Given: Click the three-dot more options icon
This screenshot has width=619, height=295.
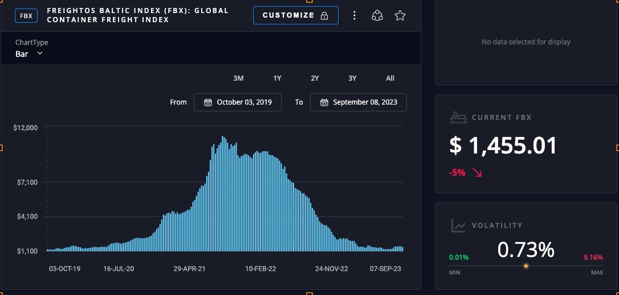Looking at the screenshot, I should (355, 16).
